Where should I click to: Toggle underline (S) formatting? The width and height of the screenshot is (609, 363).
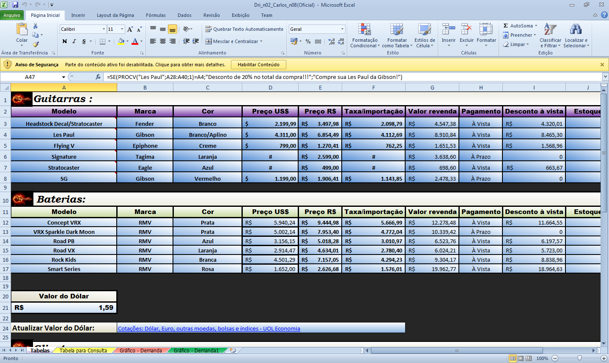[84, 41]
